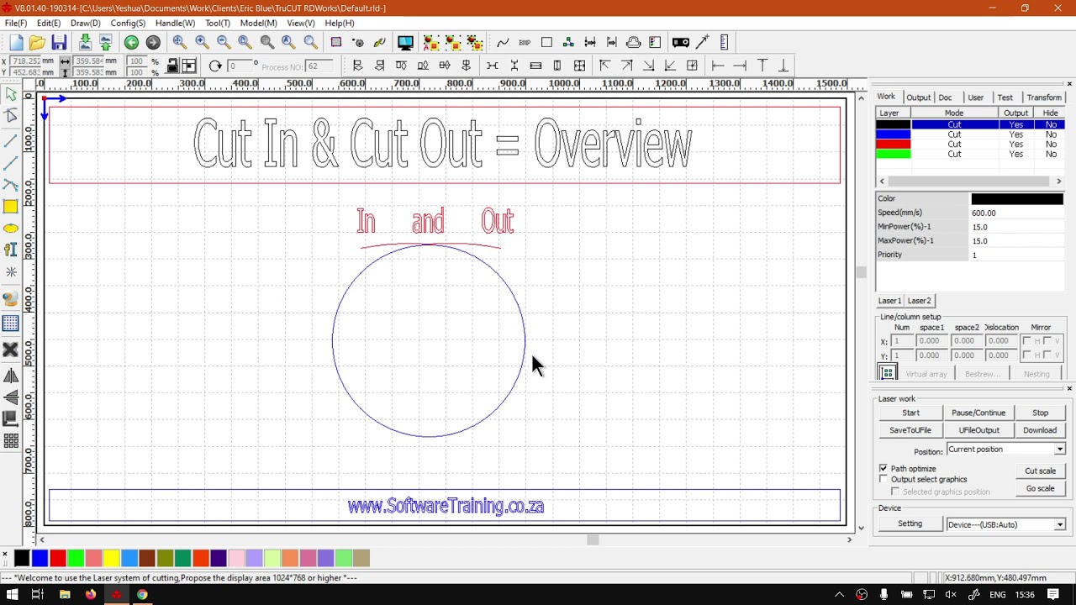Click the black X delete tool in left toolbar
Image resolution: width=1076 pixels, height=605 pixels.
[x=11, y=350]
